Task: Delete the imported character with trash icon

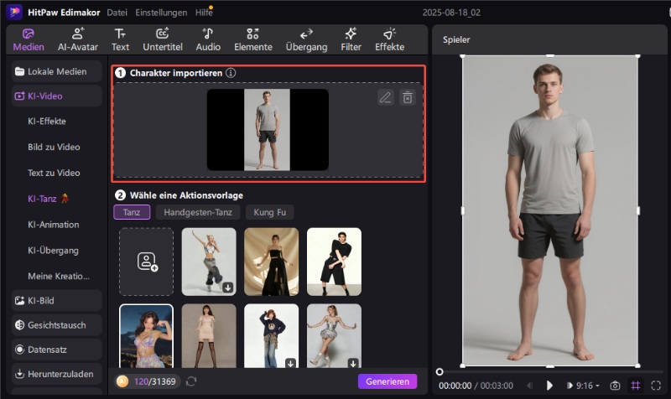Action: coord(407,97)
